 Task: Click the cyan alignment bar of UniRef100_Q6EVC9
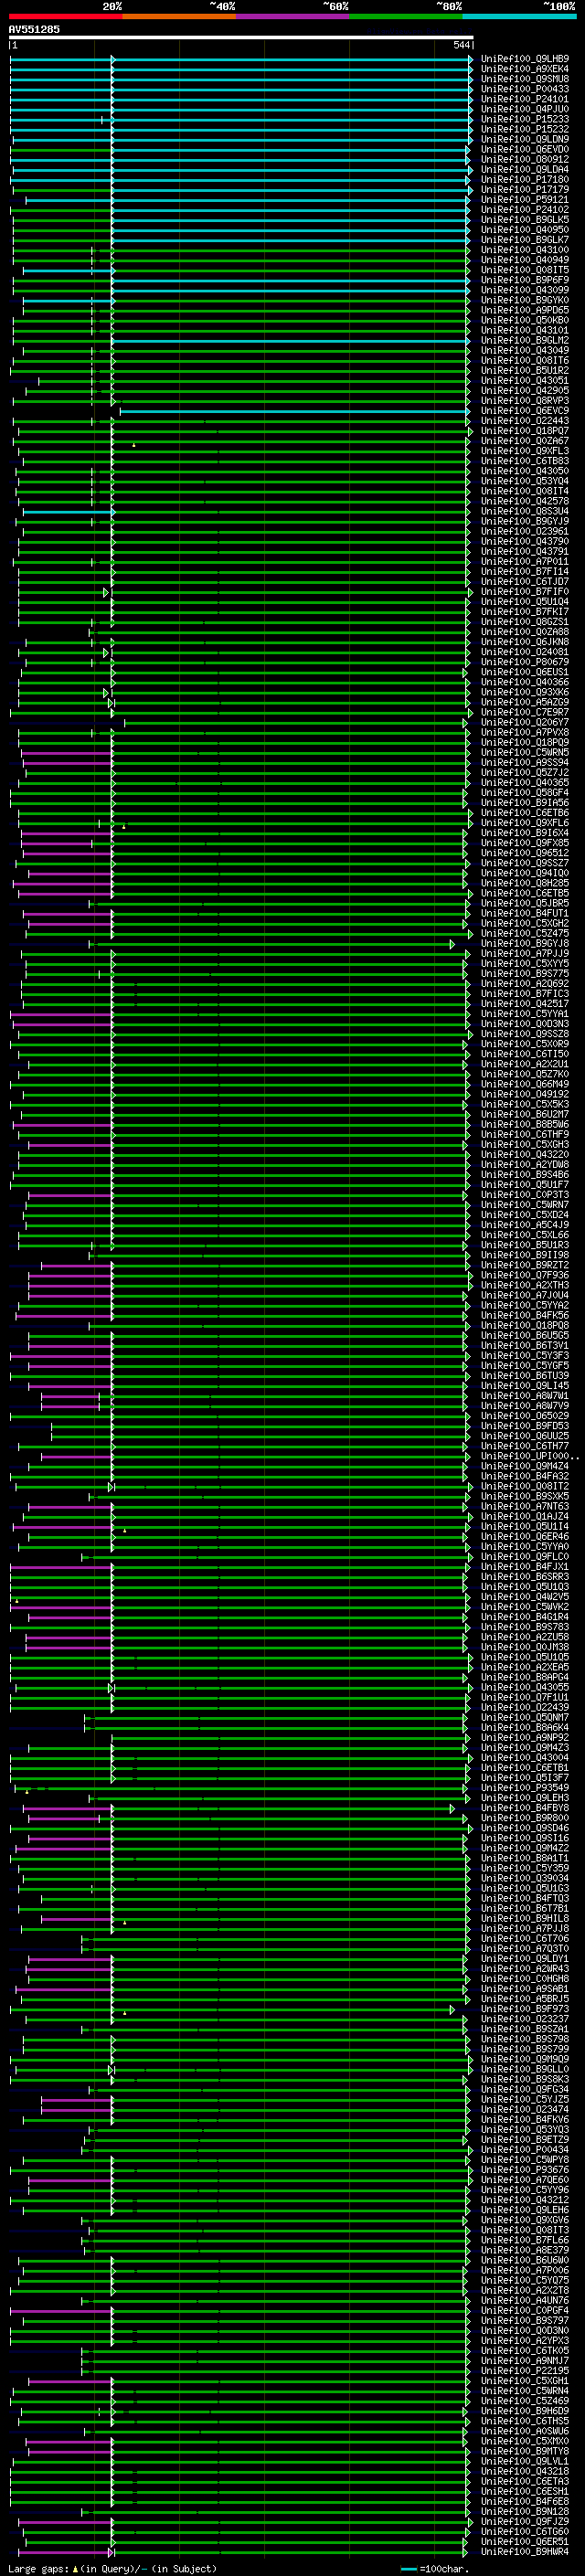pos(295,411)
